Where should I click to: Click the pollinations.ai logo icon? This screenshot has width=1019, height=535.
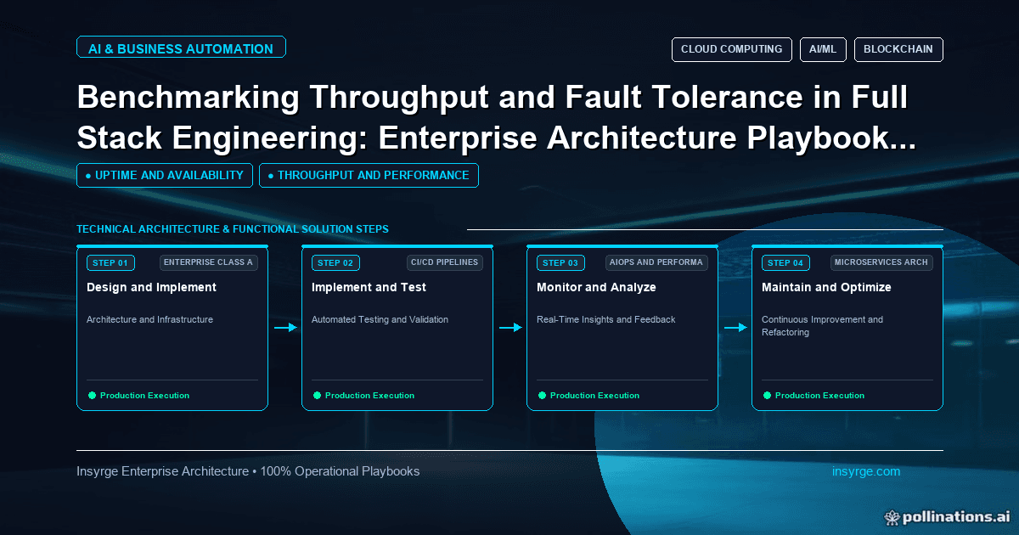(x=892, y=516)
